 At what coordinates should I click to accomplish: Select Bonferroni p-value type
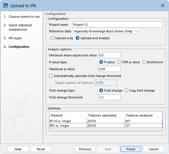tap(144, 62)
